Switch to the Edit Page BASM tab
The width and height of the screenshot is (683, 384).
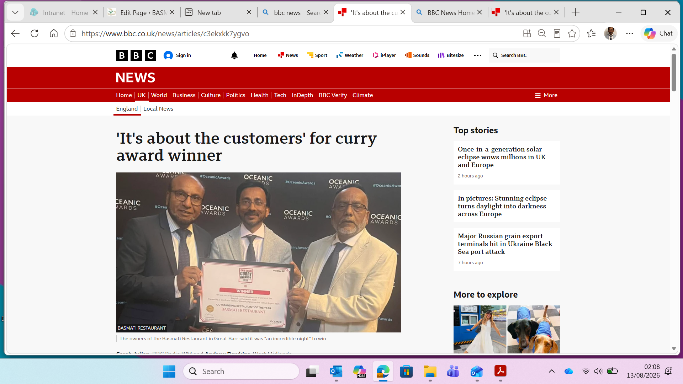[x=142, y=12]
